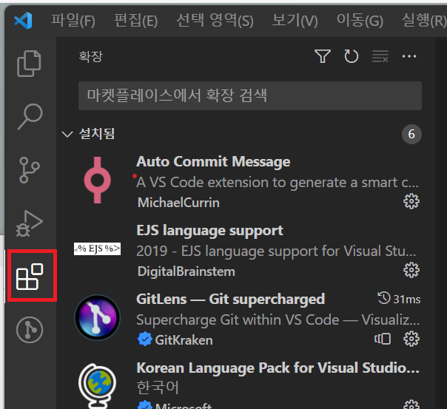Refresh the extensions list
Viewport: 447px width, 409px height.
[352, 56]
